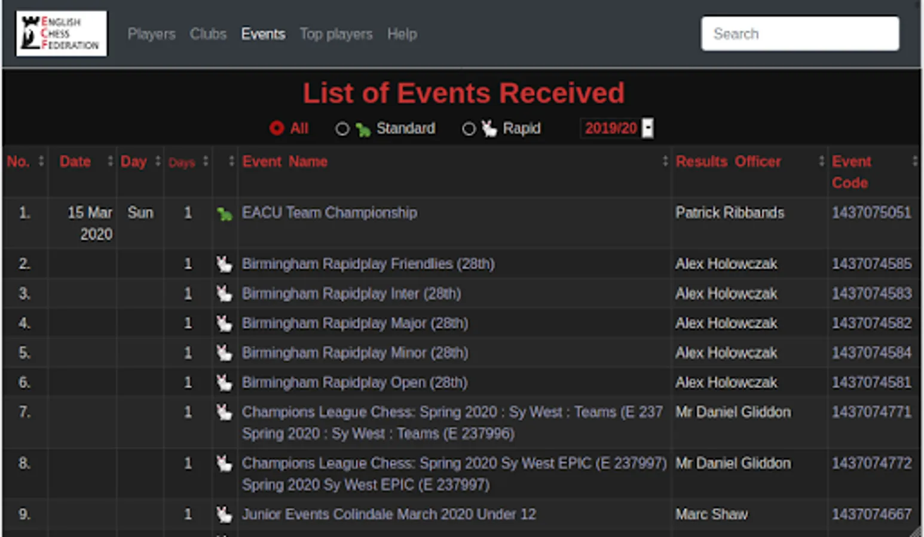
Task: Click rapid icon for Sy West EPIC event
Action: pyautogui.click(x=224, y=464)
